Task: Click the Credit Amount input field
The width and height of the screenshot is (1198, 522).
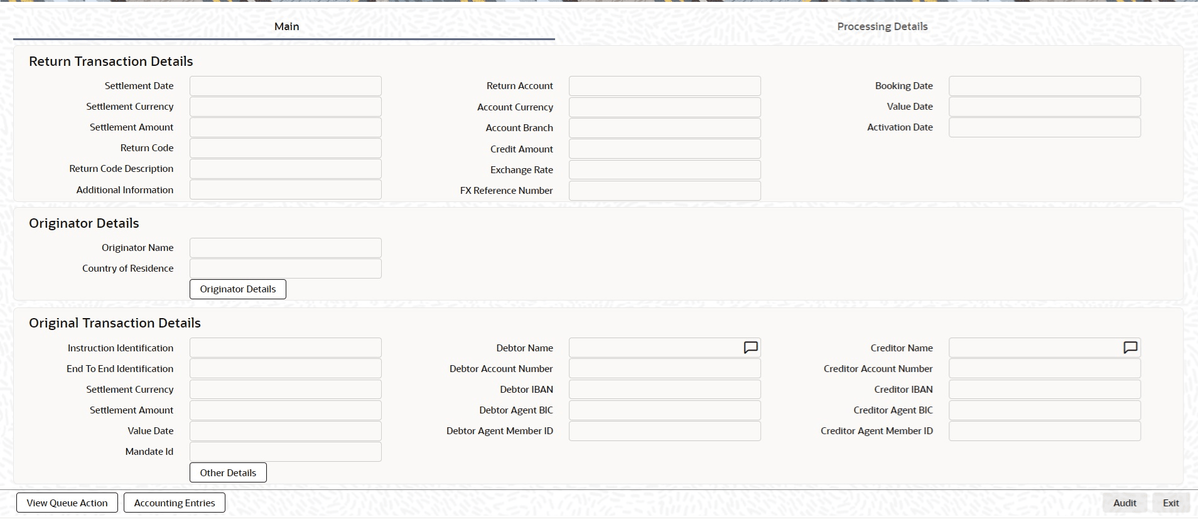Action: pos(665,149)
